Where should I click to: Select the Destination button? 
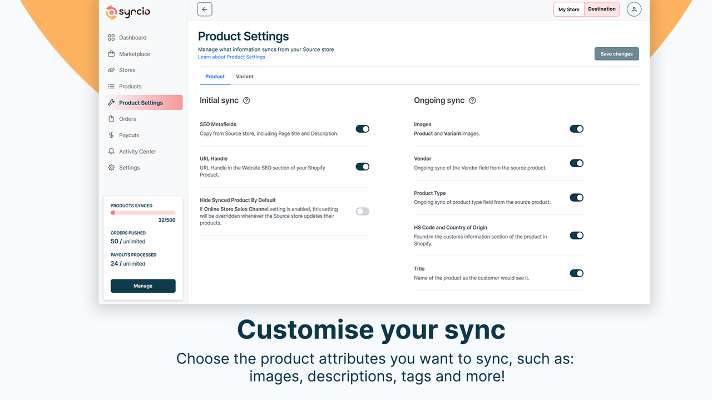pyautogui.click(x=602, y=9)
